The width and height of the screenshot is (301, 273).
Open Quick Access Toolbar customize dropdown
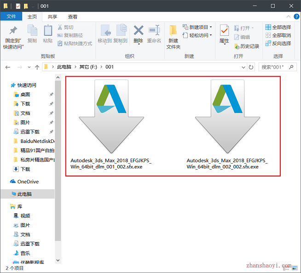(33, 6)
